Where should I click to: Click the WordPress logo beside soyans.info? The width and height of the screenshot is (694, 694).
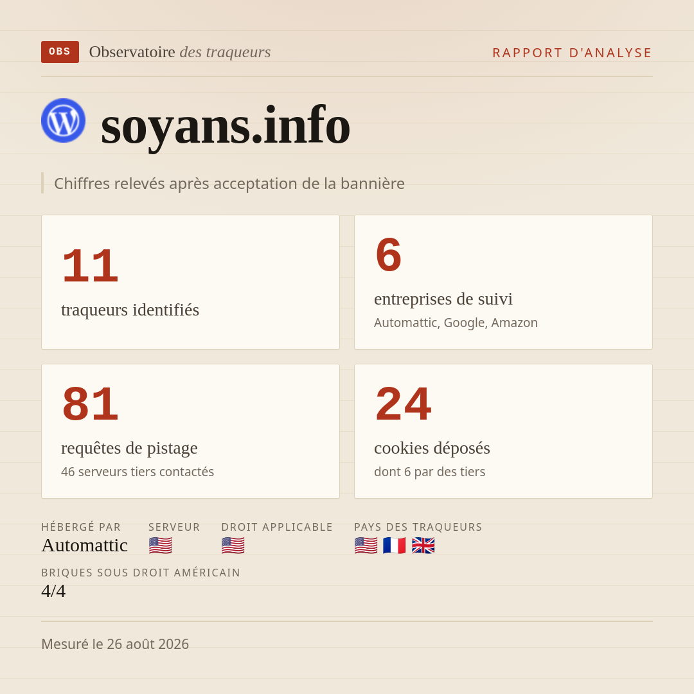click(63, 120)
